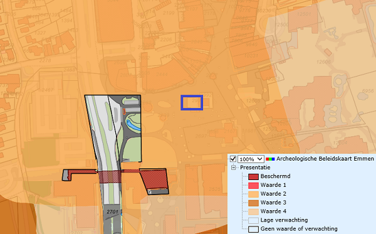
Task: Click the Waarde 2 legend swatch
Action: pyautogui.click(x=253, y=194)
